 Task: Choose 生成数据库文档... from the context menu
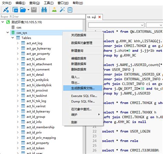[83, 88]
